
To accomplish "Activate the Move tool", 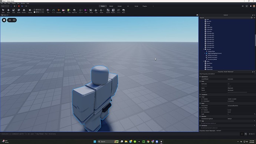I will (x=8, y=11).
